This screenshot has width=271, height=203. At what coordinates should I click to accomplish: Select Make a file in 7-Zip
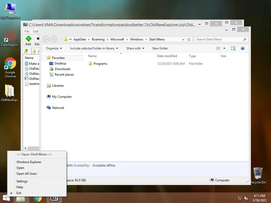(x=32, y=63)
